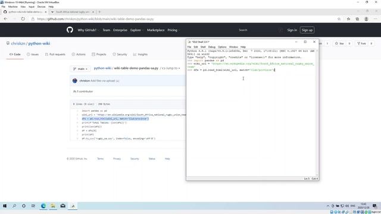Viewport: 381px width, 214px height.
Task: Open IDLE Shell Options menu
Action: point(222,47)
